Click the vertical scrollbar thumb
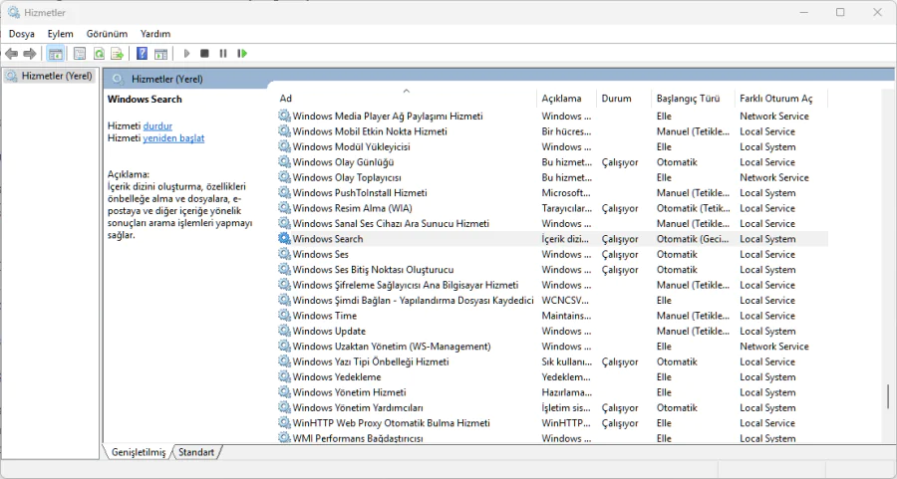The image size is (897, 479). click(888, 397)
